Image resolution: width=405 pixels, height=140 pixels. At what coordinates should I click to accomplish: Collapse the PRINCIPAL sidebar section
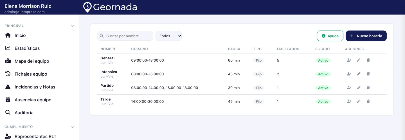tap(73, 26)
